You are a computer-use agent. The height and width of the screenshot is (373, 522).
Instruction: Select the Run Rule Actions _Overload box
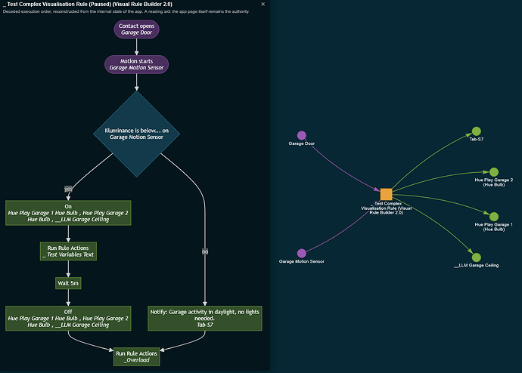[136, 356]
